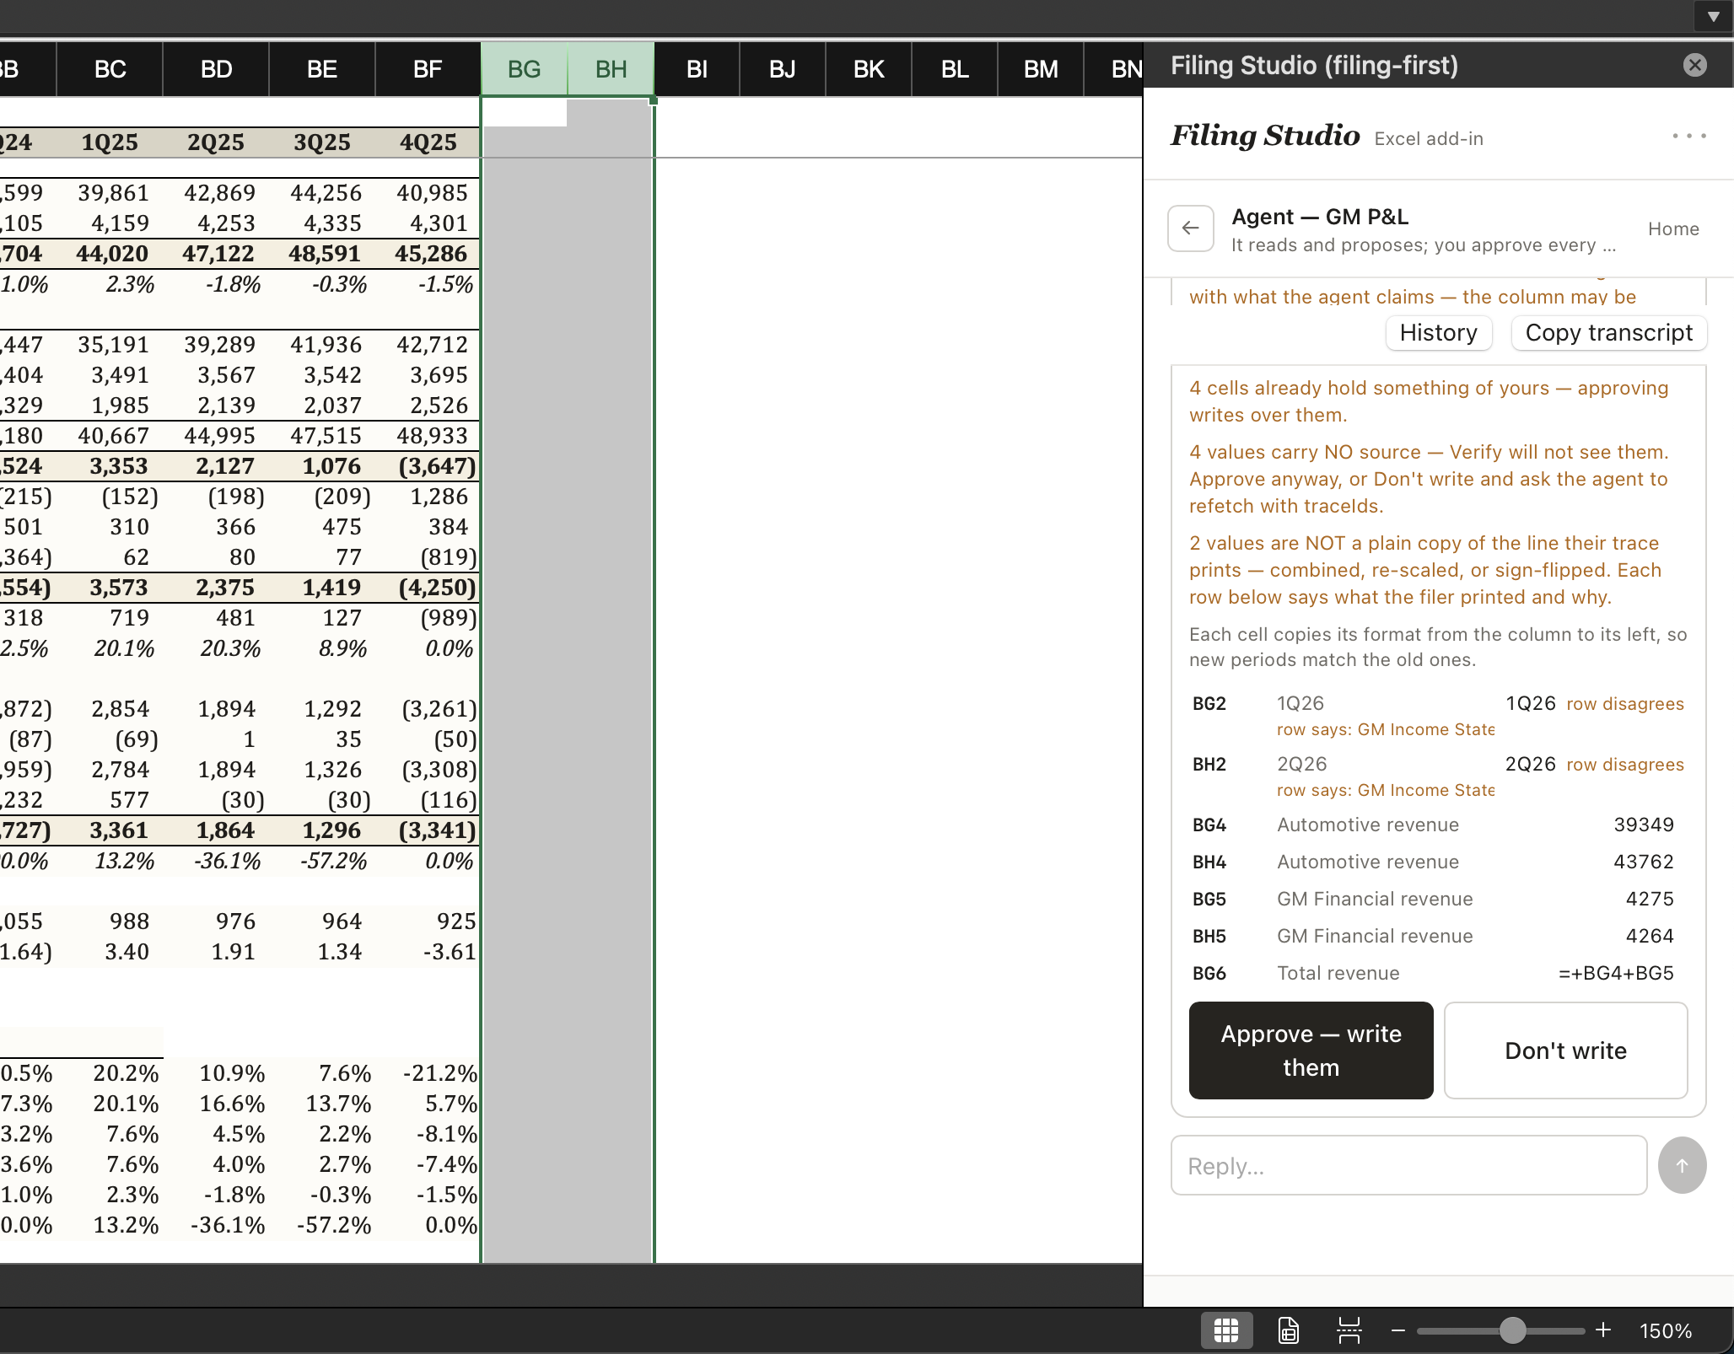Select column BF header
1734x1354 pixels.
click(428, 69)
